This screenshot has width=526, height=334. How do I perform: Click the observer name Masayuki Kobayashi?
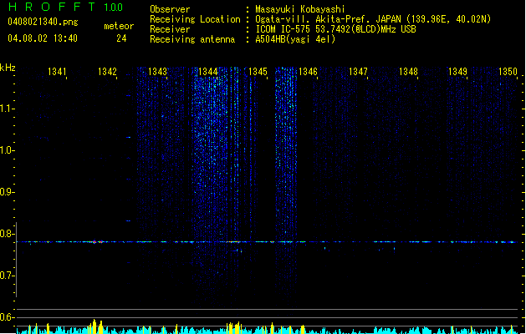click(300, 9)
